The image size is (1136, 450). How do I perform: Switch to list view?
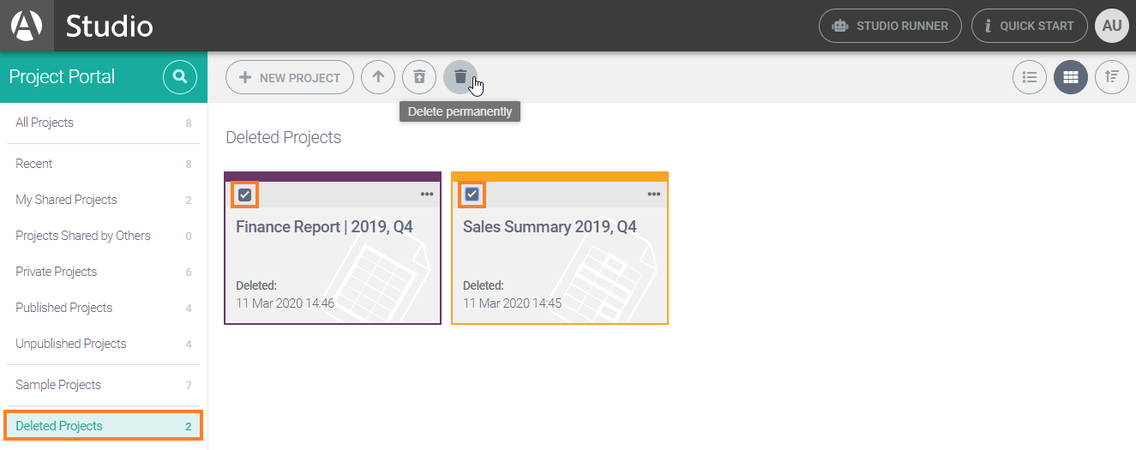1030,77
